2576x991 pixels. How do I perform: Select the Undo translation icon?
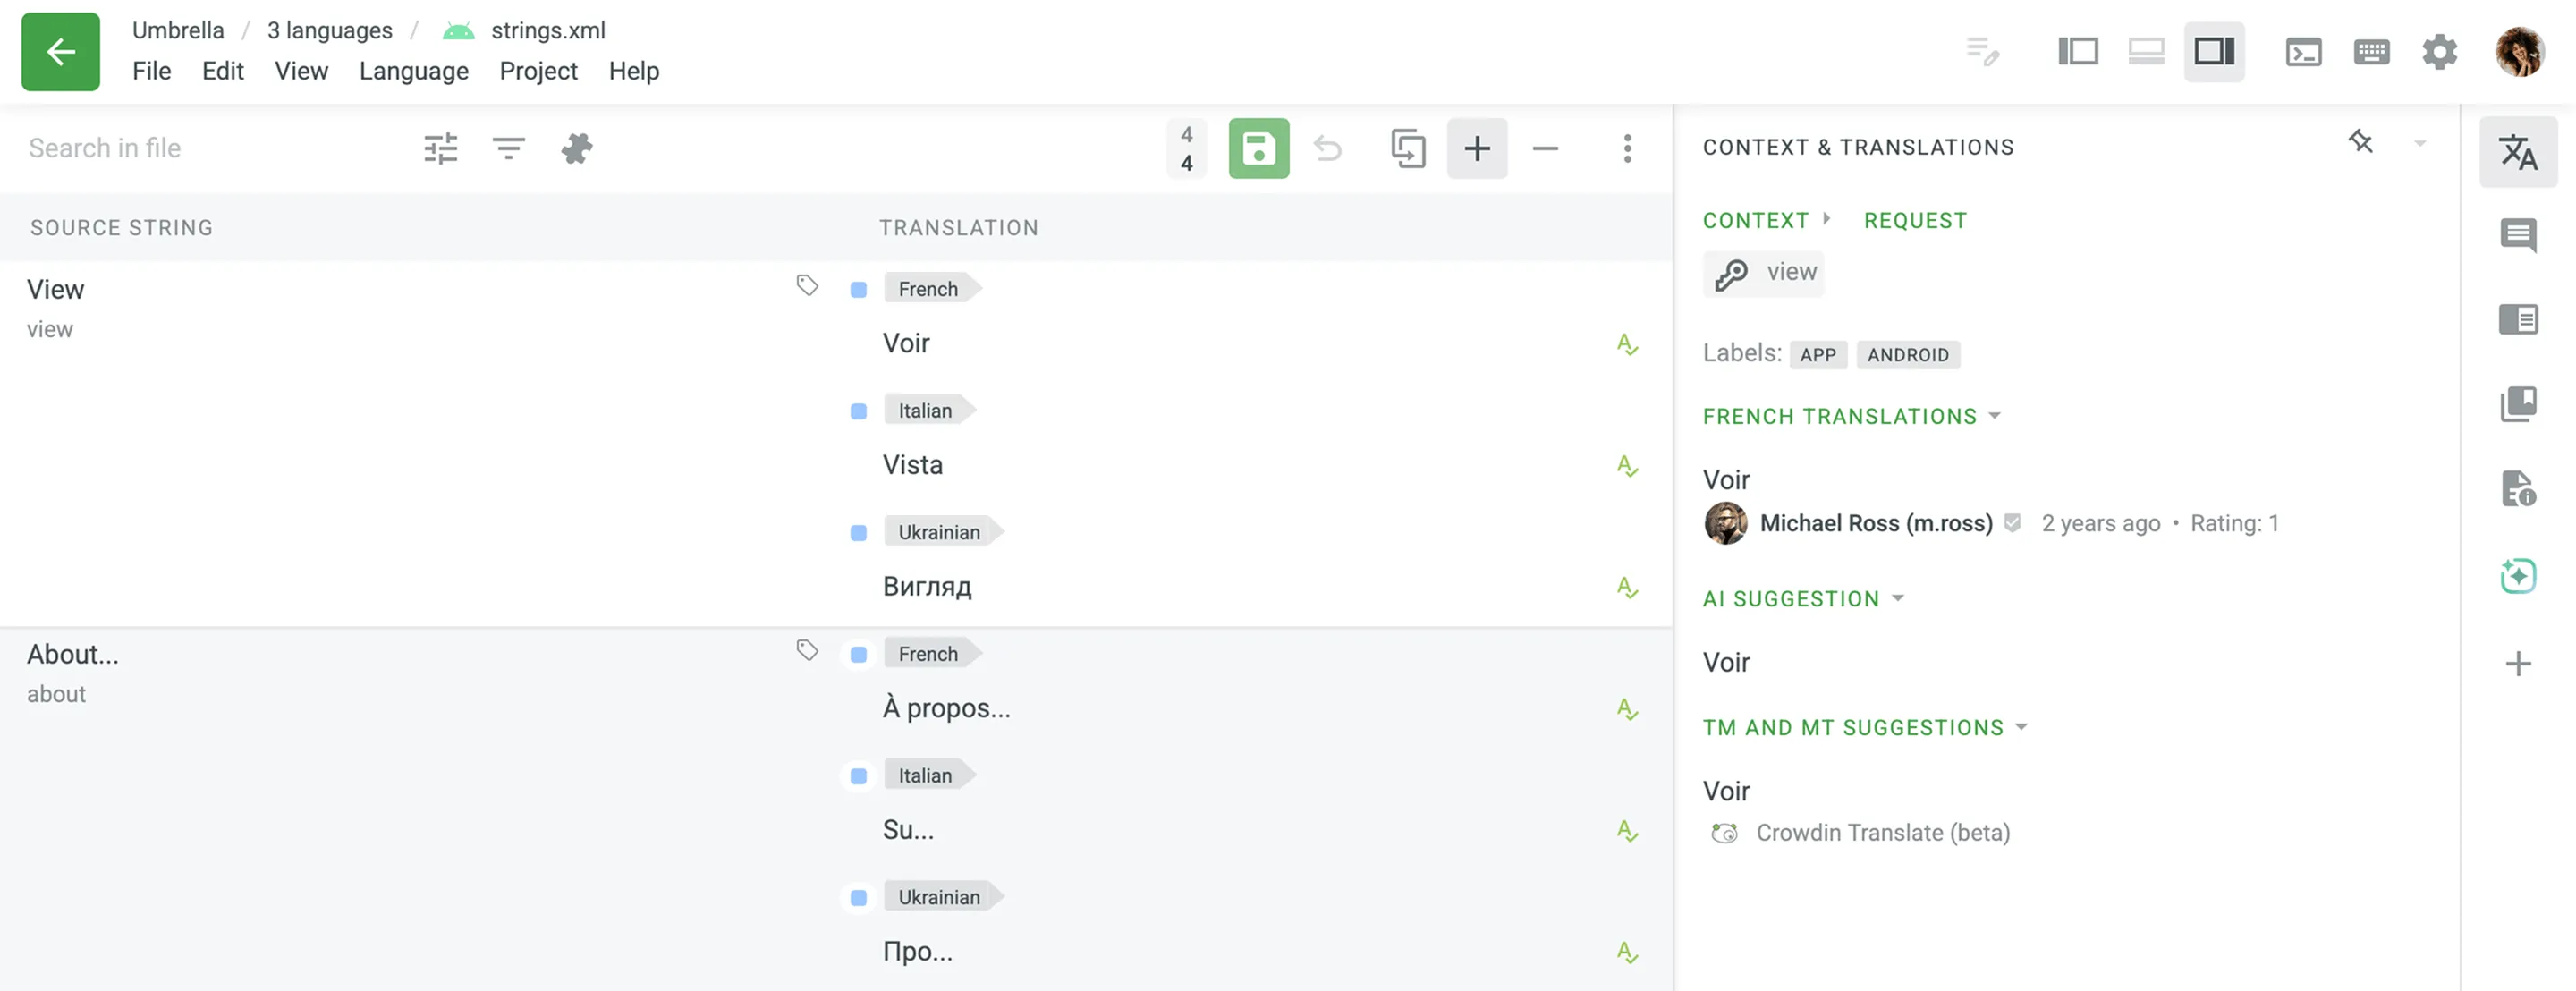click(1328, 148)
